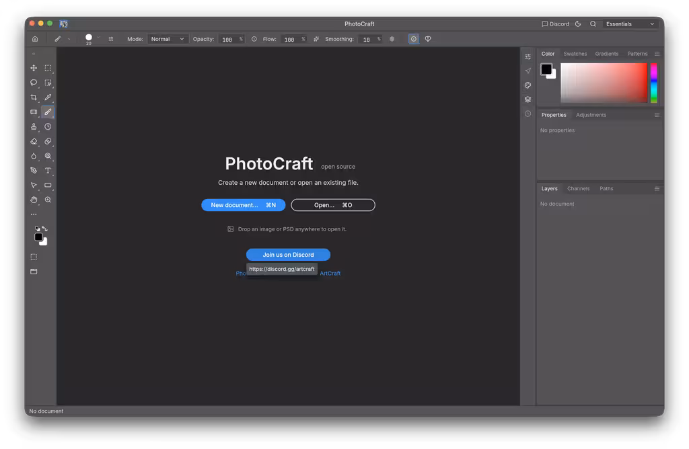
Task: Select the Clone Stamp tool
Action: click(34, 126)
